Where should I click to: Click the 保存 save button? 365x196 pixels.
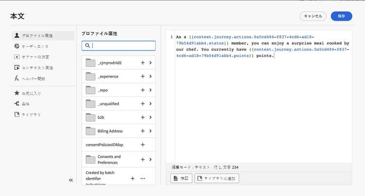[341, 16]
